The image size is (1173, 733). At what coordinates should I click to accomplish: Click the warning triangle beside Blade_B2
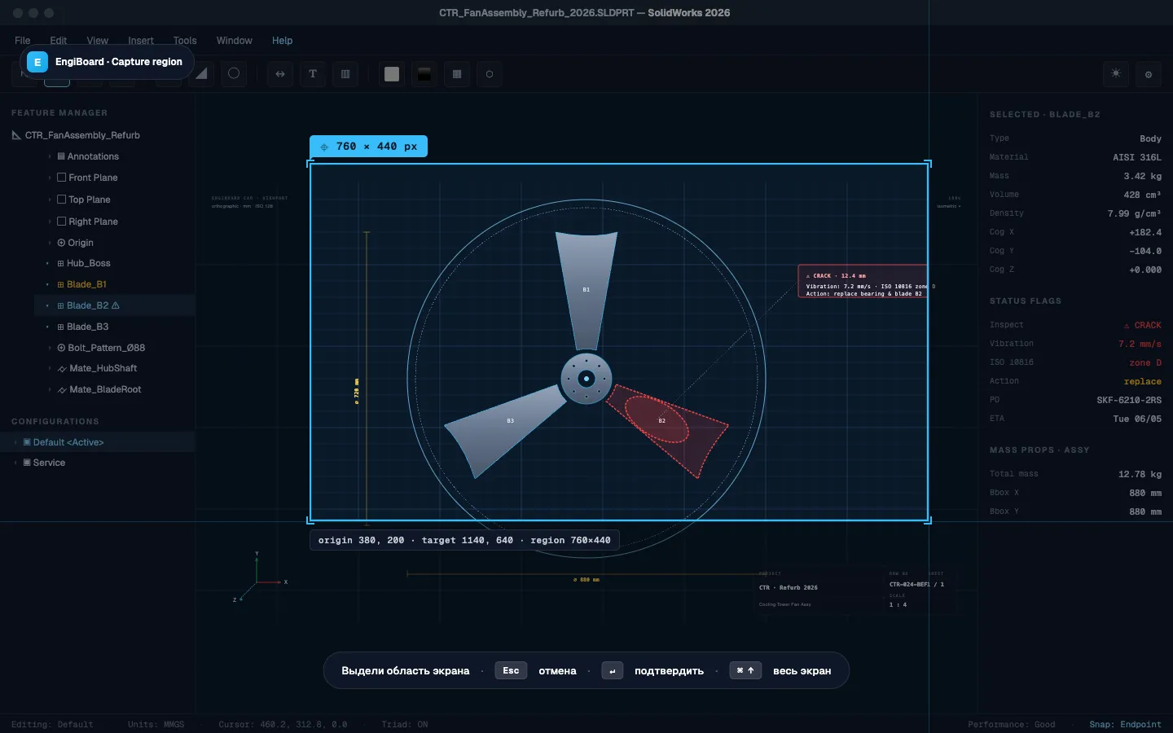coord(116,305)
